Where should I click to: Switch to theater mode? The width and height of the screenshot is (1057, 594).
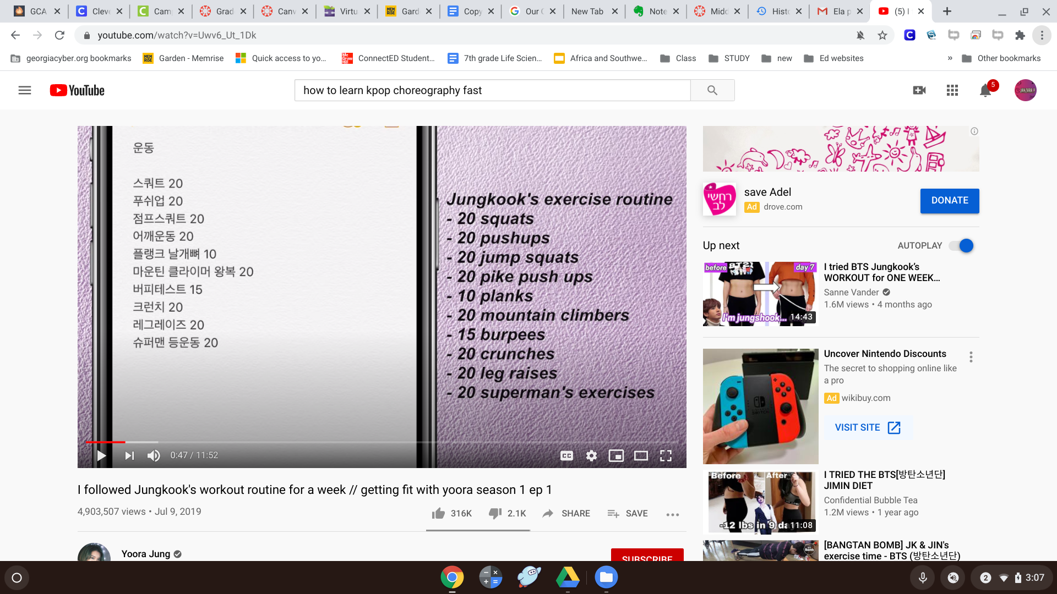pos(641,455)
